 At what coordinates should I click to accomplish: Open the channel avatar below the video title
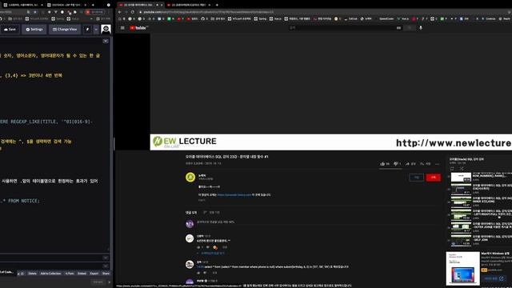coord(190,178)
